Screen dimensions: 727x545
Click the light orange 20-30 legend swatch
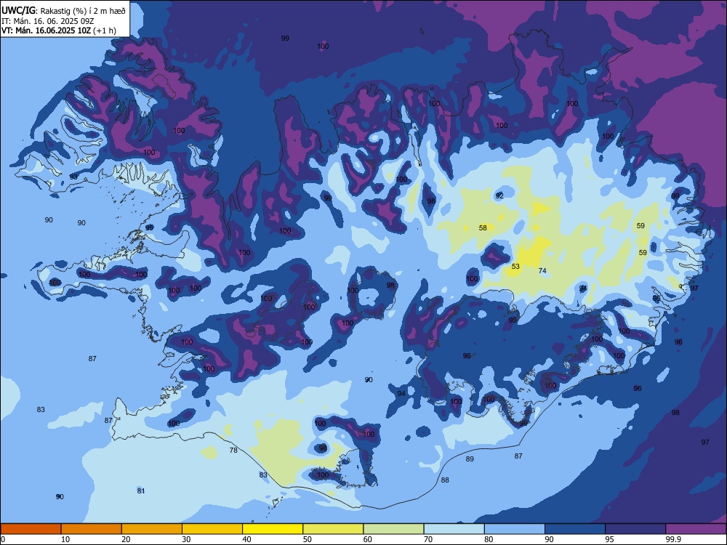152,529
